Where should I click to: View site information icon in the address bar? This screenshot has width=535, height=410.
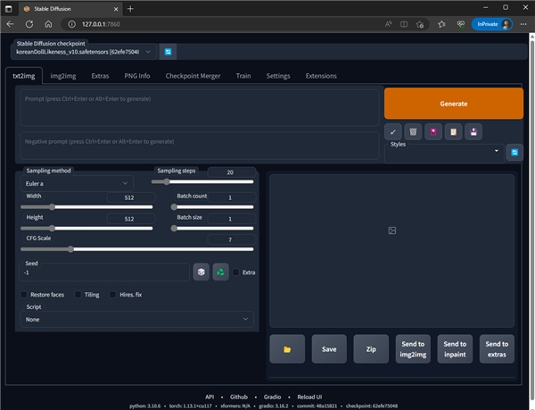[x=71, y=24]
